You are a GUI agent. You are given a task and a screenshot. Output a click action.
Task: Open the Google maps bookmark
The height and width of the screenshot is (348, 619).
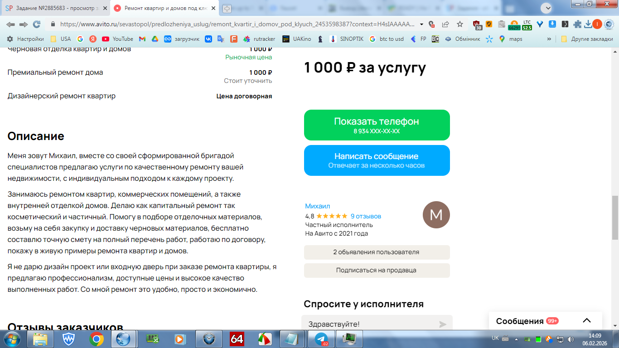click(510, 39)
